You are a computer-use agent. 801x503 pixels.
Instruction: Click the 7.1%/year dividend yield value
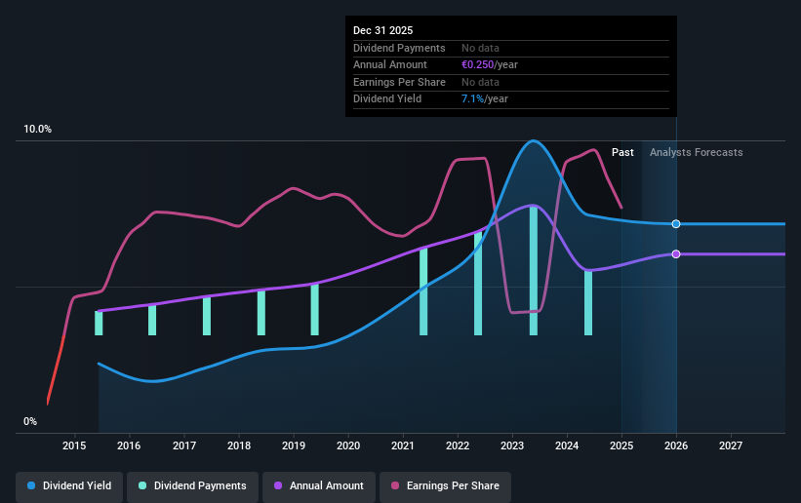(485, 99)
